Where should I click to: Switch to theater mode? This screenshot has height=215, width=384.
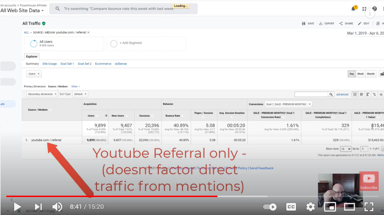[349, 207]
